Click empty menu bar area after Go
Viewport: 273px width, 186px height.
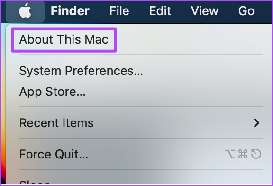click(x=264, y=11)
